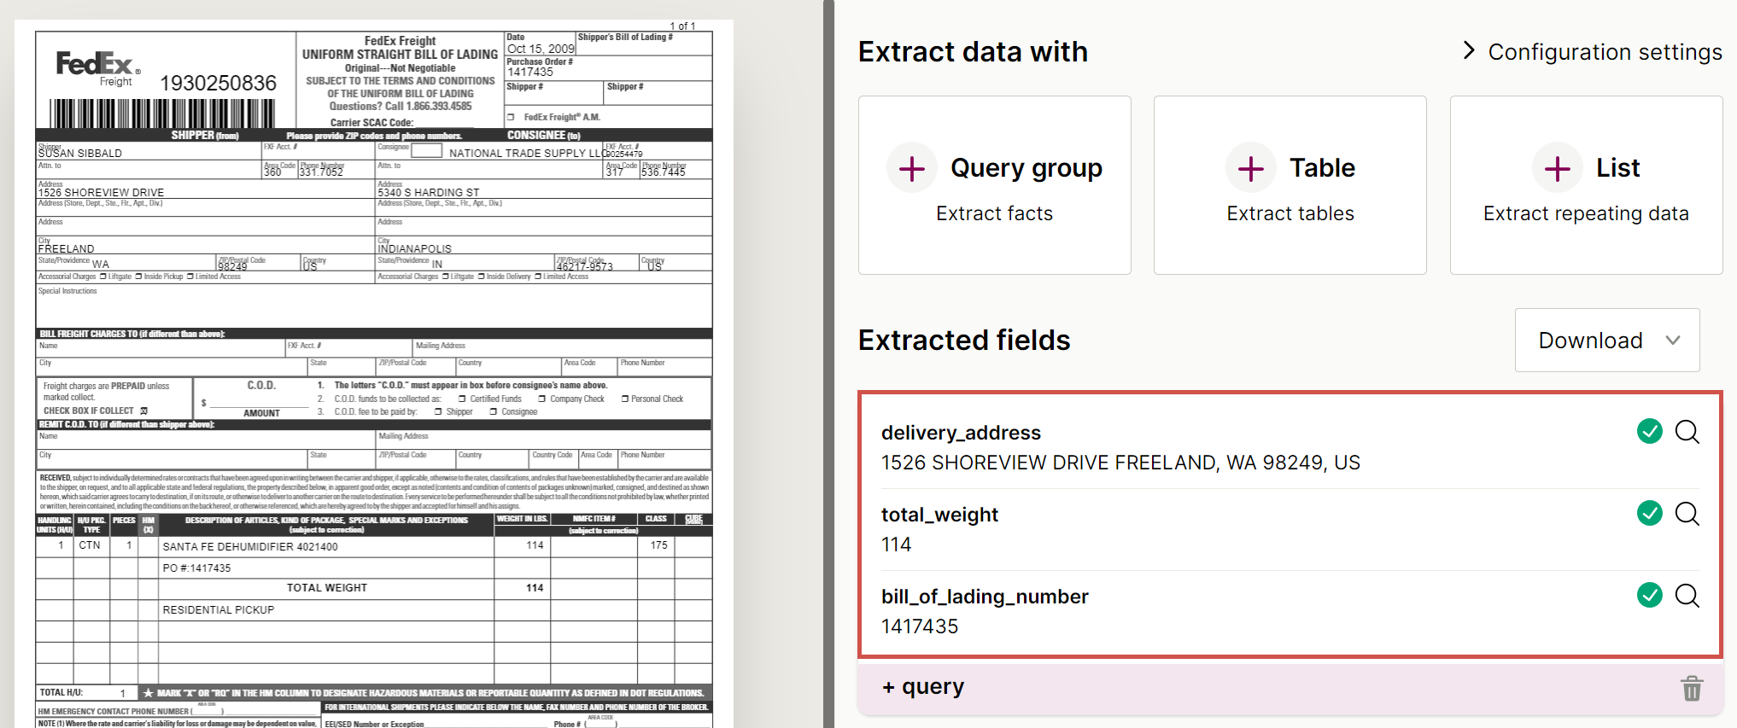Viewport: 1737px width, 728px height.
Task: Click the magnifier icon for bill_of_lading_number
Action: point(1687,596)
